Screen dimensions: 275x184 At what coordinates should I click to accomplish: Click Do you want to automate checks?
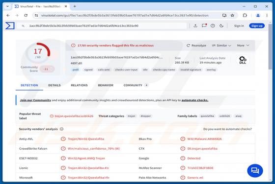(x=227, y=129)
